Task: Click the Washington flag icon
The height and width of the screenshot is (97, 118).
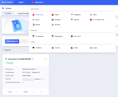Action: coord(53,36)
